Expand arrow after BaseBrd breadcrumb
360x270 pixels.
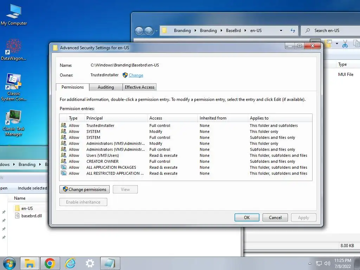(245, 31)
